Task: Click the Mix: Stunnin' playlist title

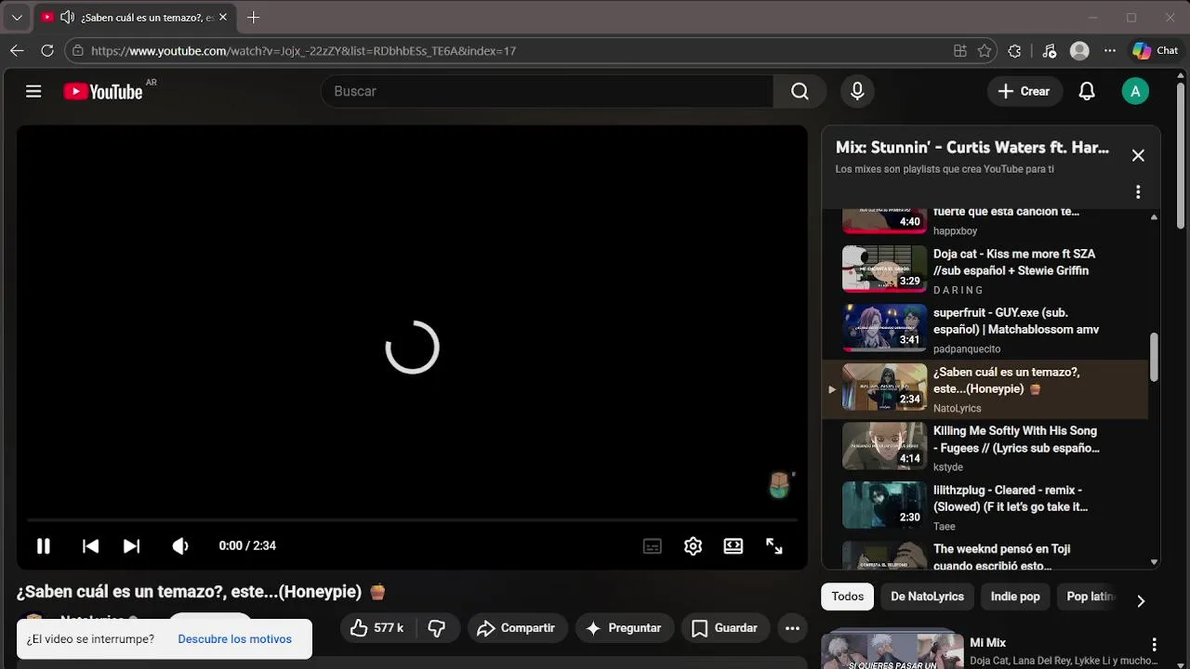Action: pos(972,147)
